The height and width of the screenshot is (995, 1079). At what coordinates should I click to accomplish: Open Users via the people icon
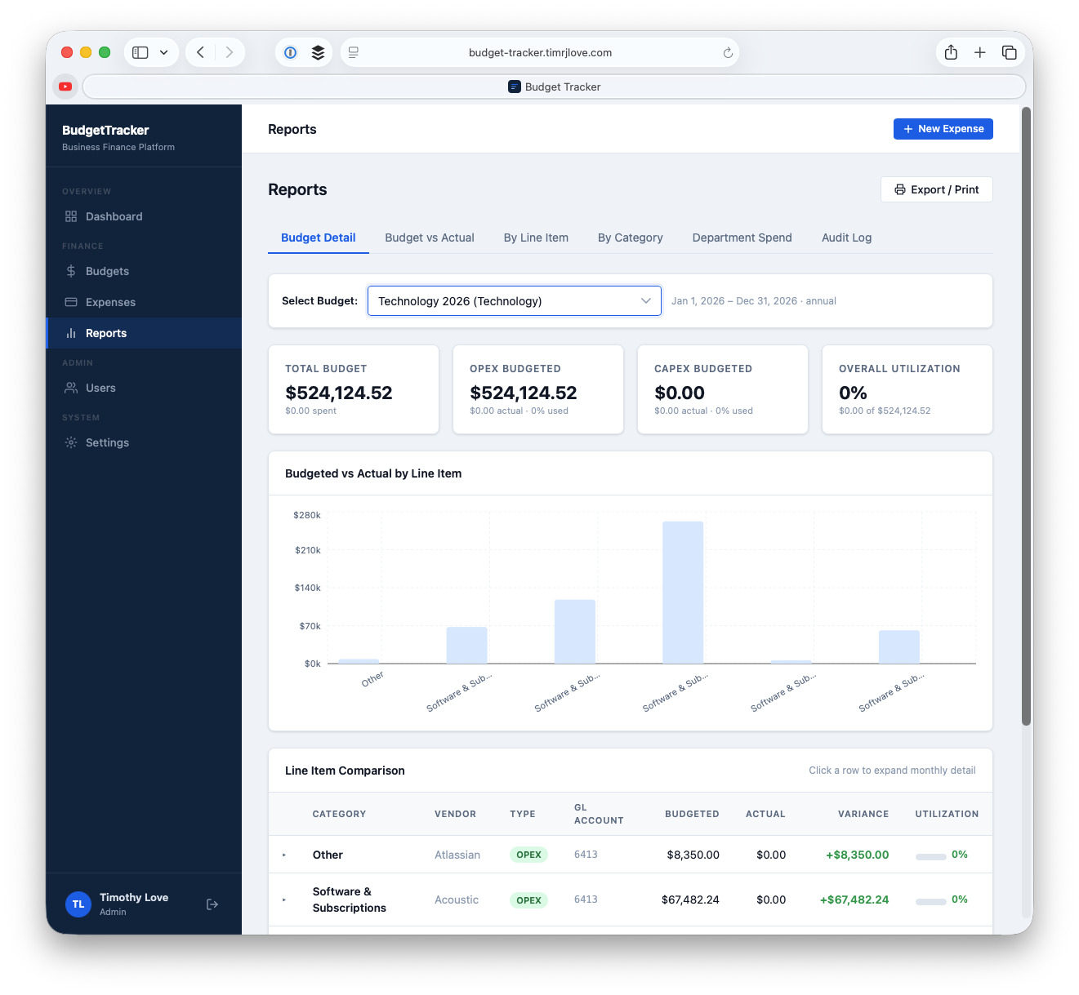point(72,388)
